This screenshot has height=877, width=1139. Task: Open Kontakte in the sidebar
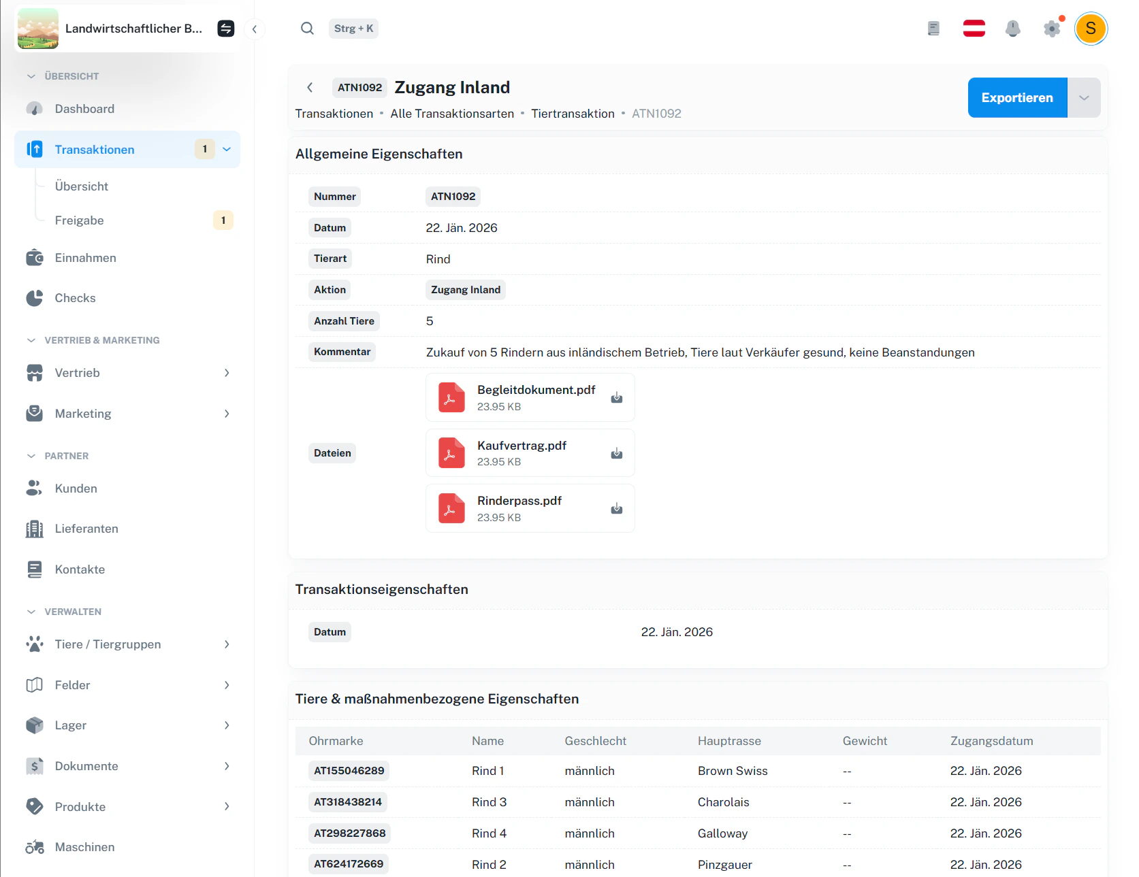tap(127, 569)
